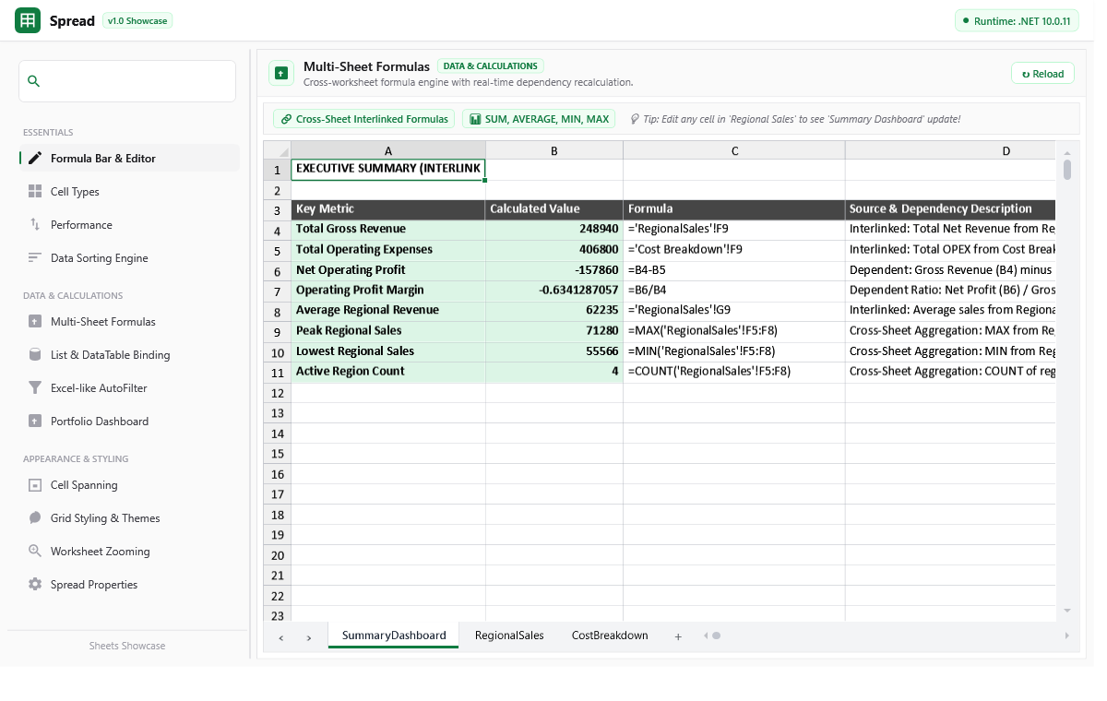This screenshot has width=1107, height=701.
Task: Click the funnel icon beside Excel-like AutoFilter
Action: (35, 387)
